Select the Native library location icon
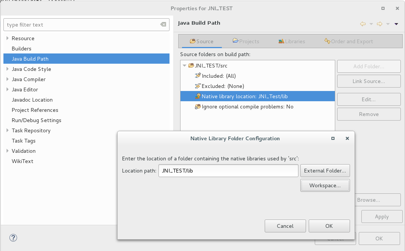 (198, 96)
